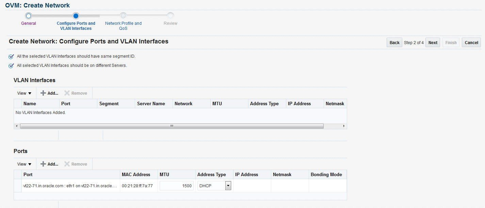
Task: Click the MAC Address column header
Action: point(139,175)
